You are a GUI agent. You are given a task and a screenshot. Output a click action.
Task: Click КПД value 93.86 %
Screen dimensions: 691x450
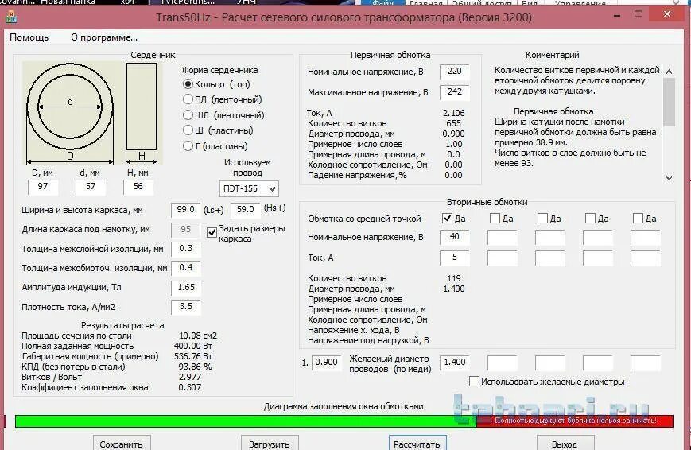pos(196,367)
